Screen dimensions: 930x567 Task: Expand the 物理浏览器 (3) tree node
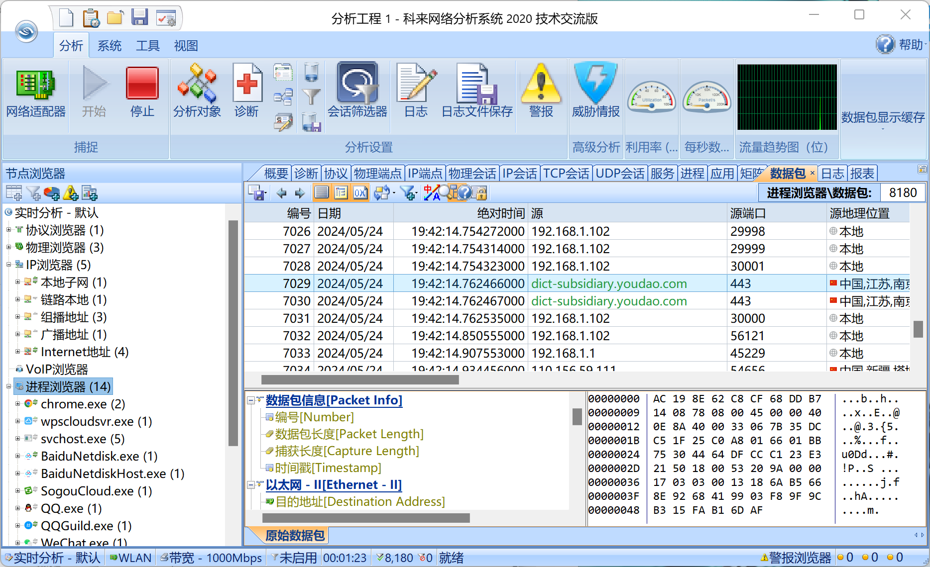(x=8, y=247)
